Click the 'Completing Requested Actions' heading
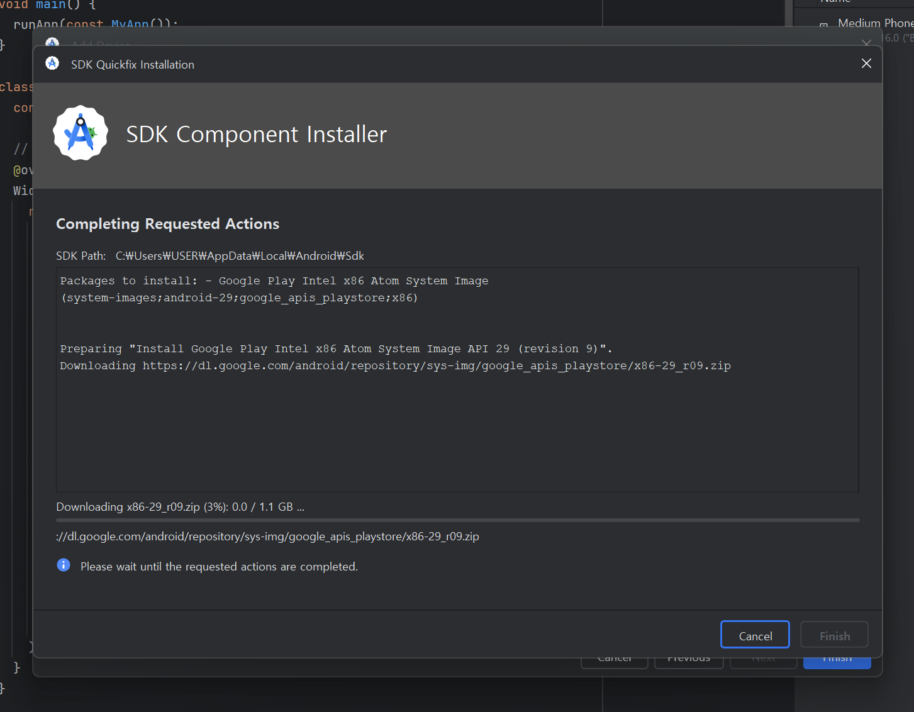 pos(167,224)
